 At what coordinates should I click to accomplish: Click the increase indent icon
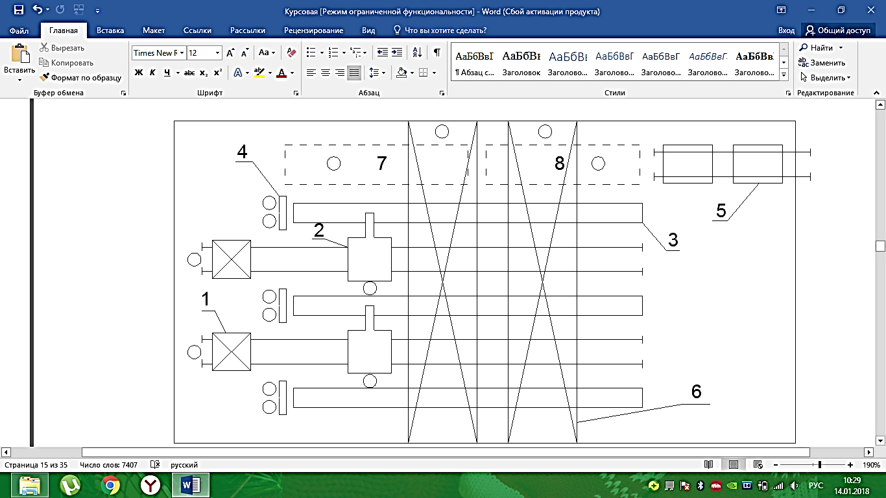tap(397, 53)
